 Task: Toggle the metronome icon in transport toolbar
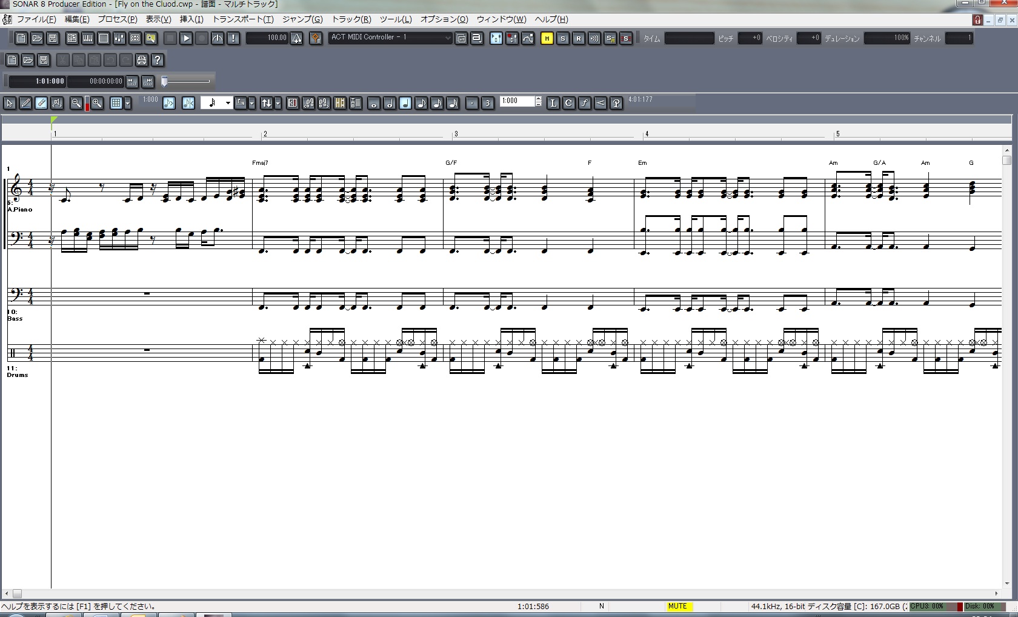tap(218, 38)
